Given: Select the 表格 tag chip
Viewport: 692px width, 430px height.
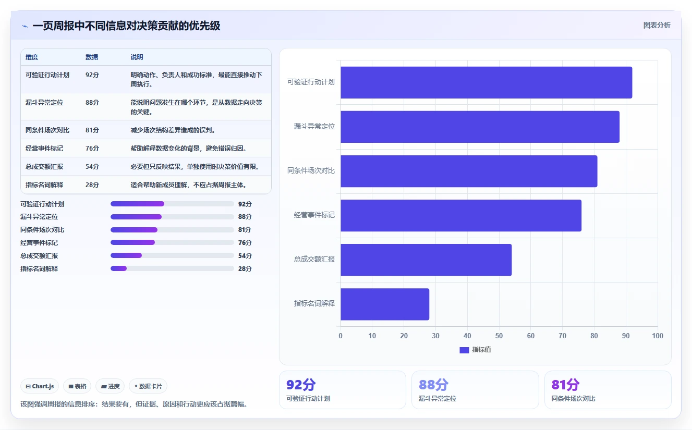Looking at the screenshot, I should 77,386.
